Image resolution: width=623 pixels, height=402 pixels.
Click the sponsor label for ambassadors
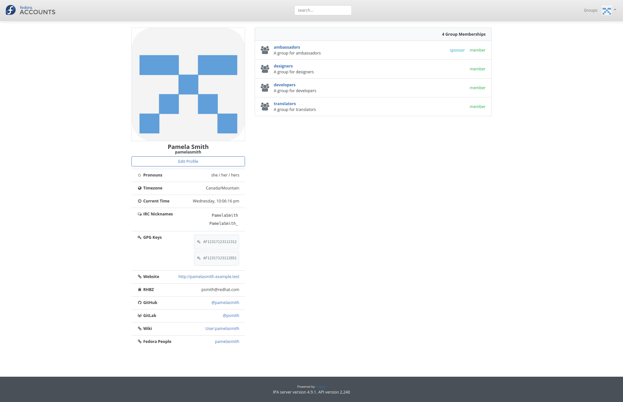(457, 50)
